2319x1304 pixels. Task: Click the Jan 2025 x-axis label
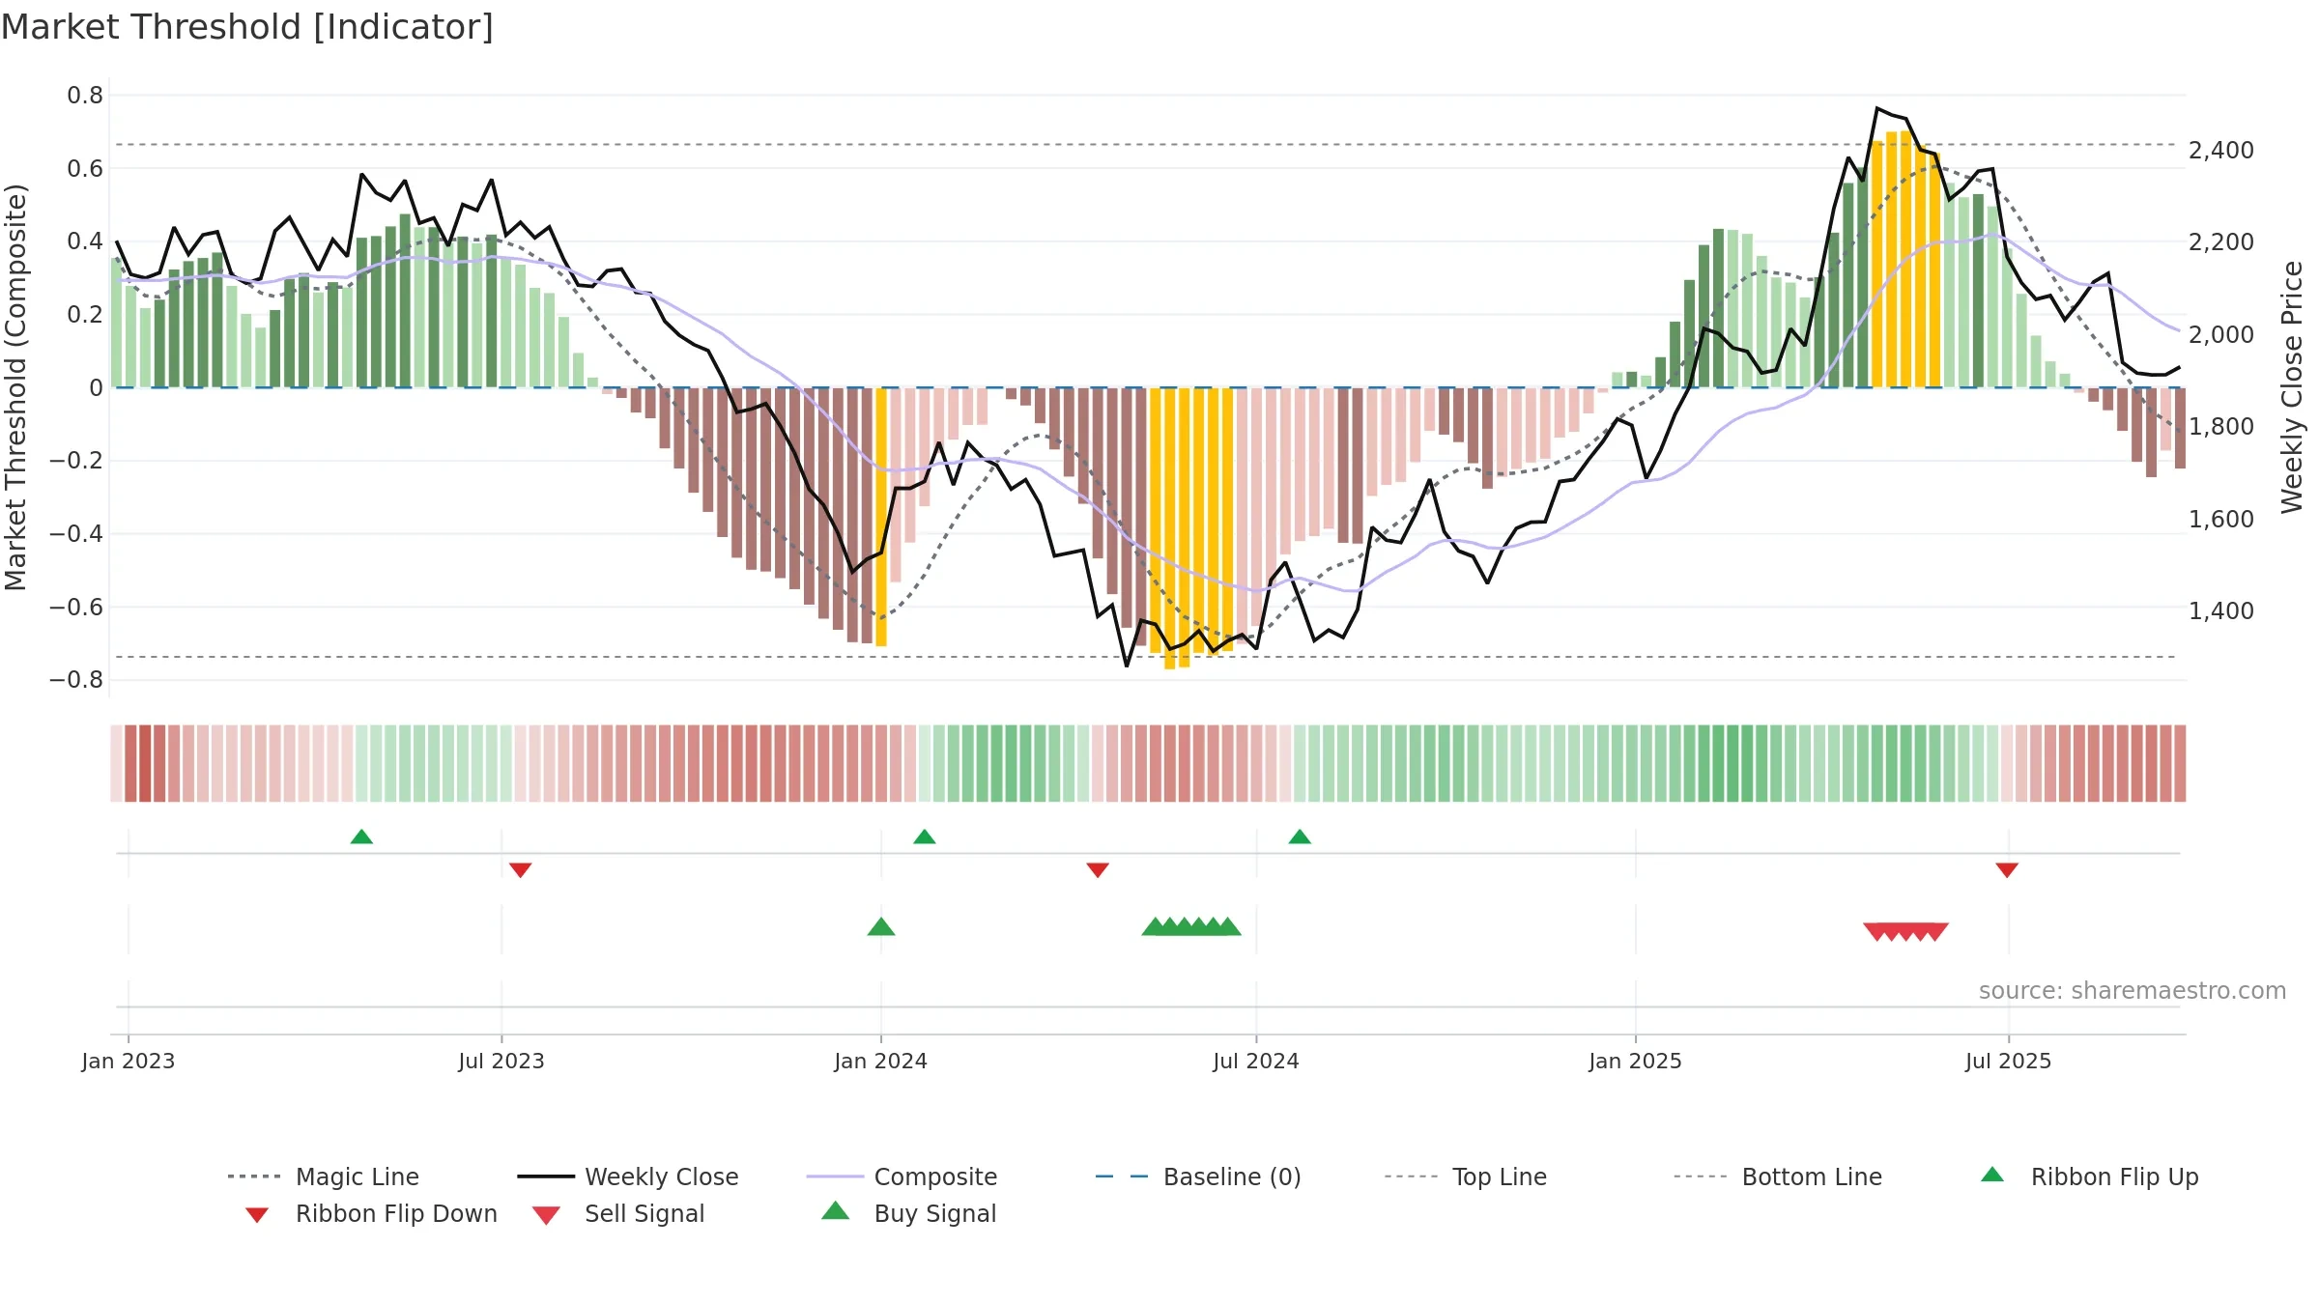pos(1636,1062)
